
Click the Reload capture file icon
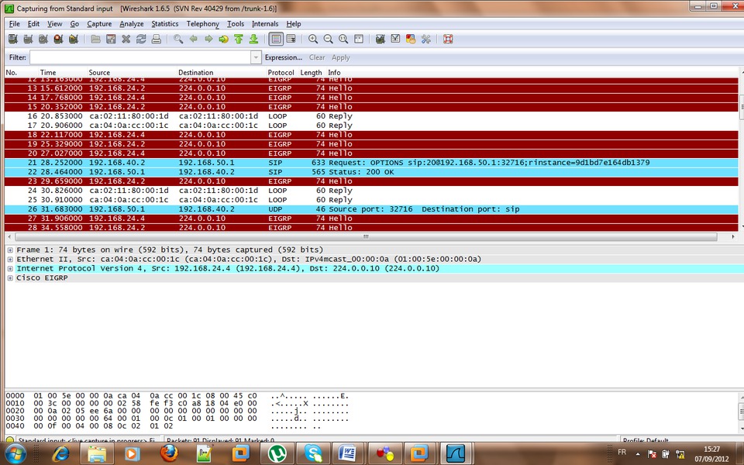coord(141,39)
